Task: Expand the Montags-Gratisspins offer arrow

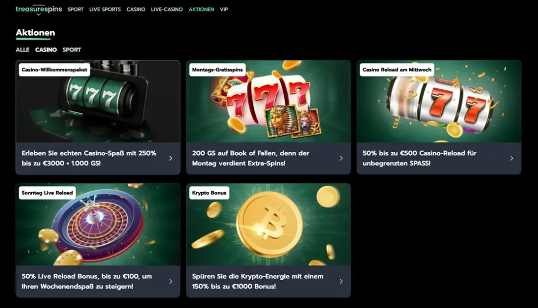Action: coord(341,158)
